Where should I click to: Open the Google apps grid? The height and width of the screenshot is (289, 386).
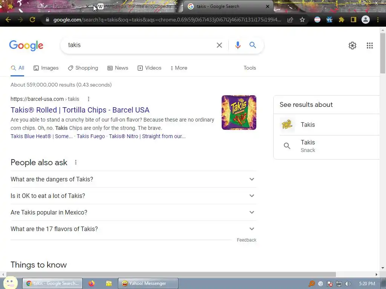369,46
